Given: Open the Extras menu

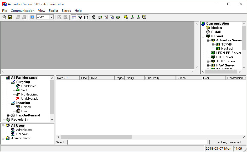Looking at the screenshot, I should (x=66, y=11).
